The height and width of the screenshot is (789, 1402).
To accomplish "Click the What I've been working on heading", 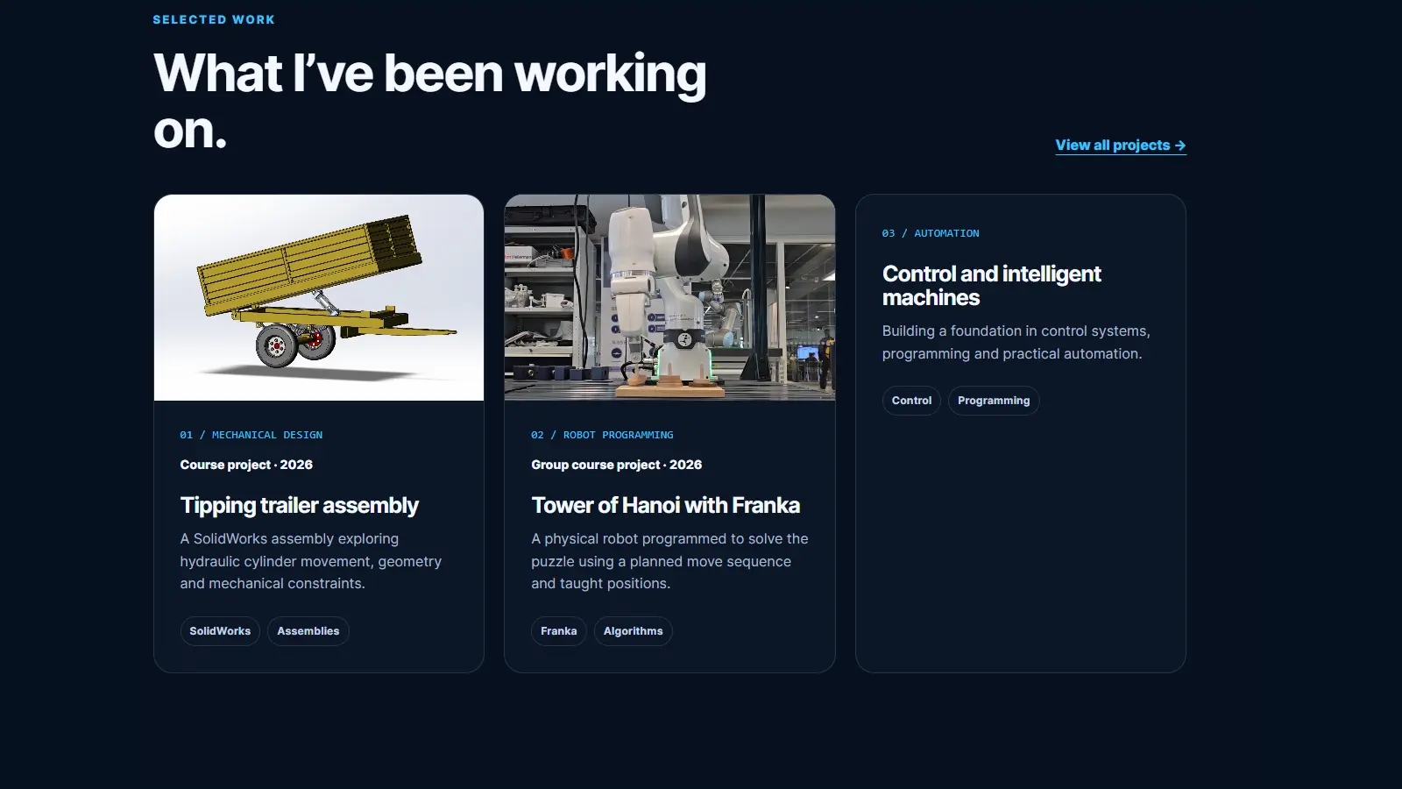I will coord(429,101).
